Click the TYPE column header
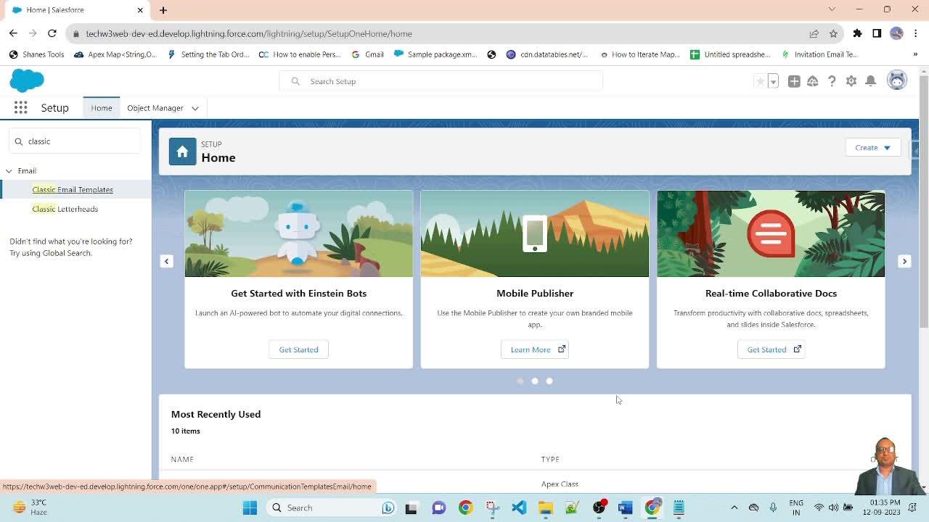This screenshot has height=522, width=929. [x=550, y=459]
